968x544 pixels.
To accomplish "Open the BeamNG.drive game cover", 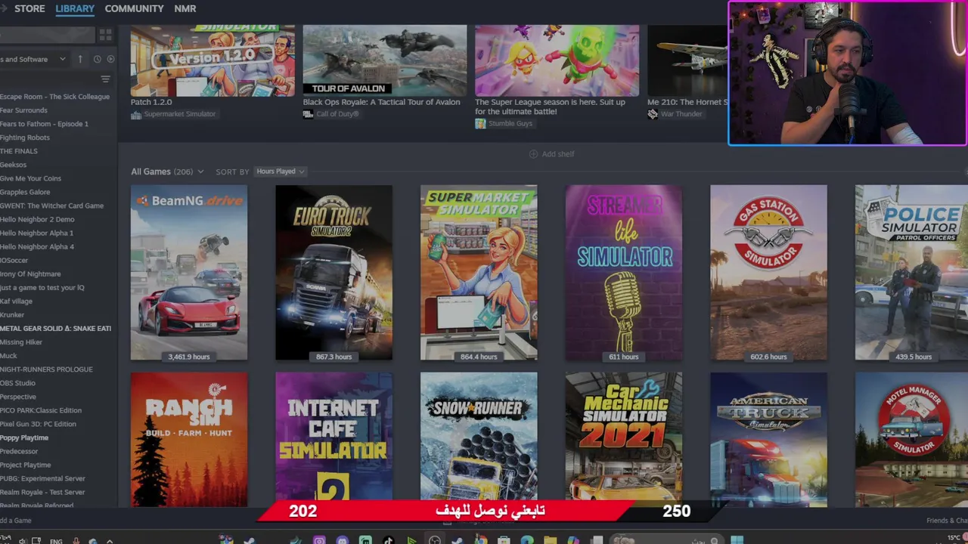I will (189, 273).
